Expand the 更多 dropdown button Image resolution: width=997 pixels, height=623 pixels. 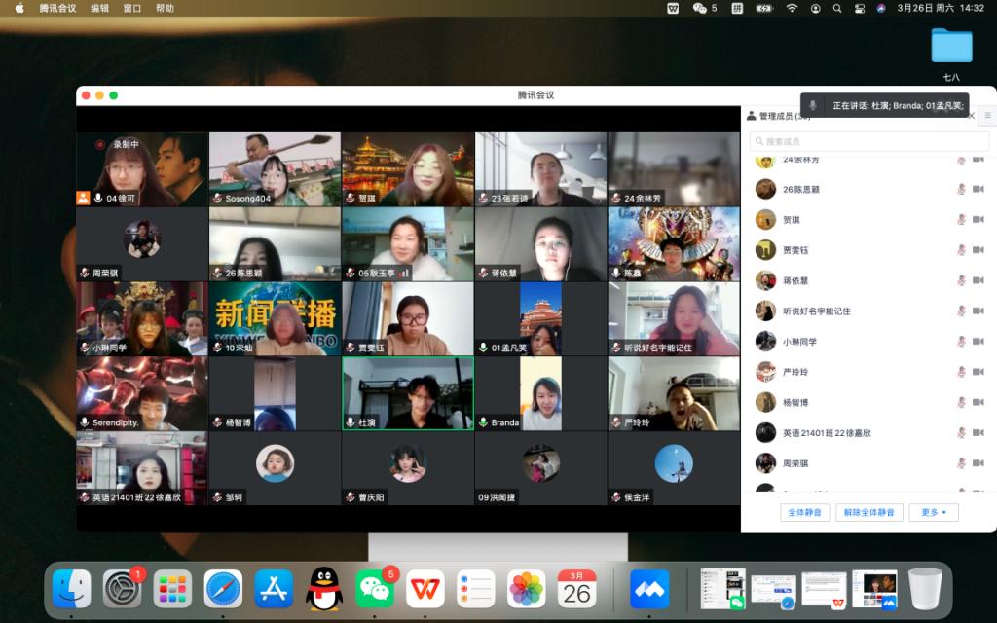click(934, 512)
